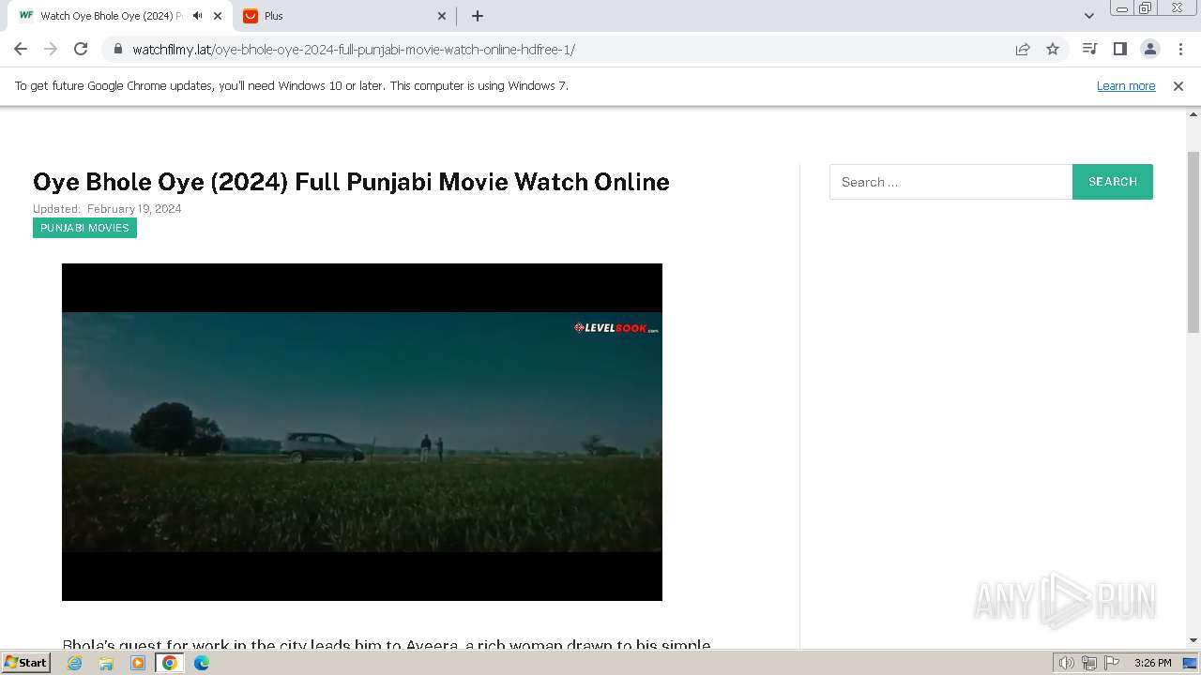Go back to previous page
This screenshot has height=675, width=1201.
[21, 49]
